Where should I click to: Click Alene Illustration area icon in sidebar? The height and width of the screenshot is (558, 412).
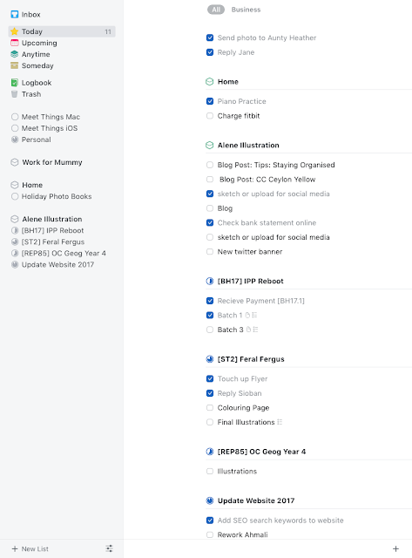click(15, 219)
